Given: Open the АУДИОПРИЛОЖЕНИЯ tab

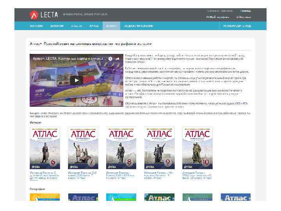Looking at the screenshot, I should [139, 26].
